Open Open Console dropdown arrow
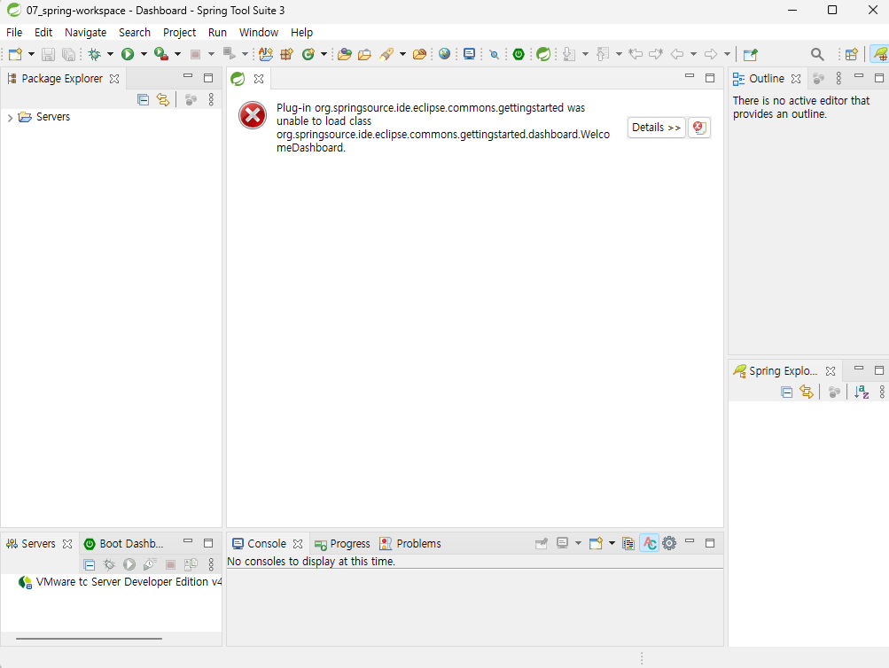889x668 pixels. (x=612, y=543)
